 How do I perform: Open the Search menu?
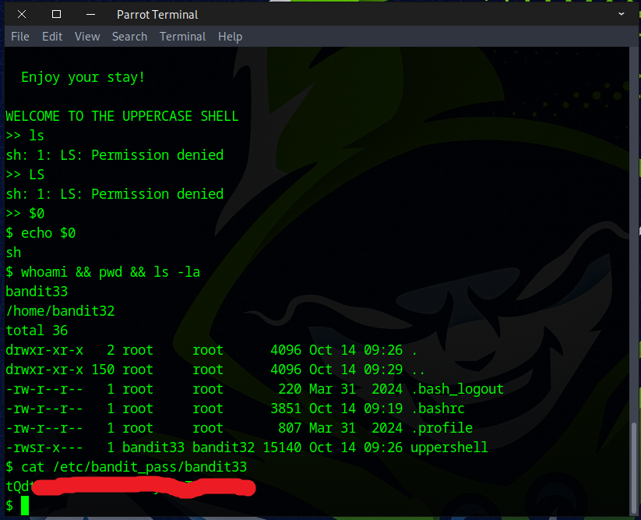click(129, 37)
